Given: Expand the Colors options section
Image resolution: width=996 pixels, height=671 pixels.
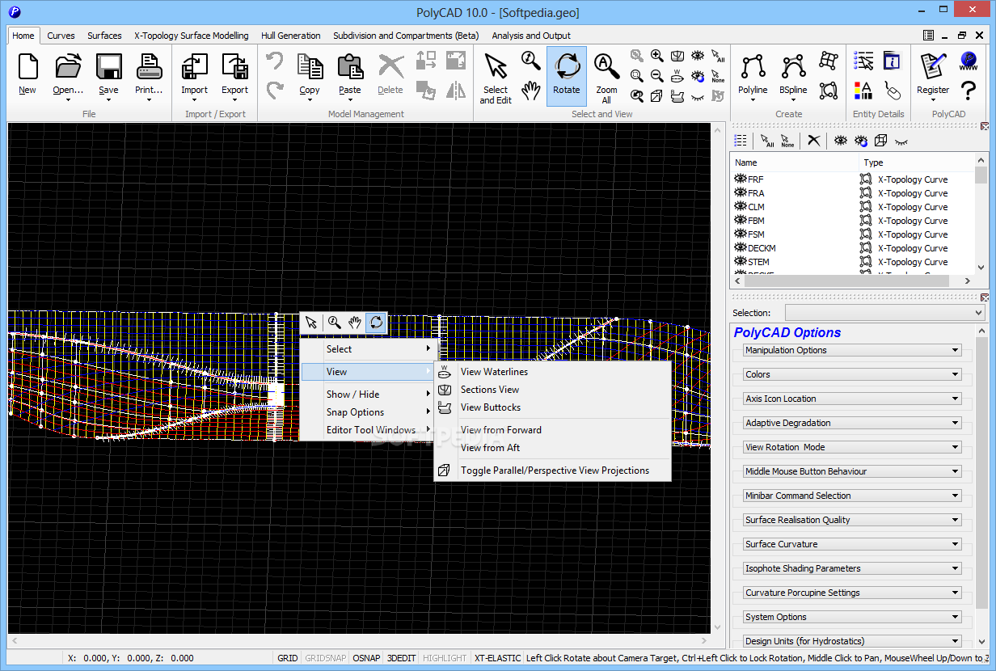Looking at the screenshot, I should [x=852, y=374].
